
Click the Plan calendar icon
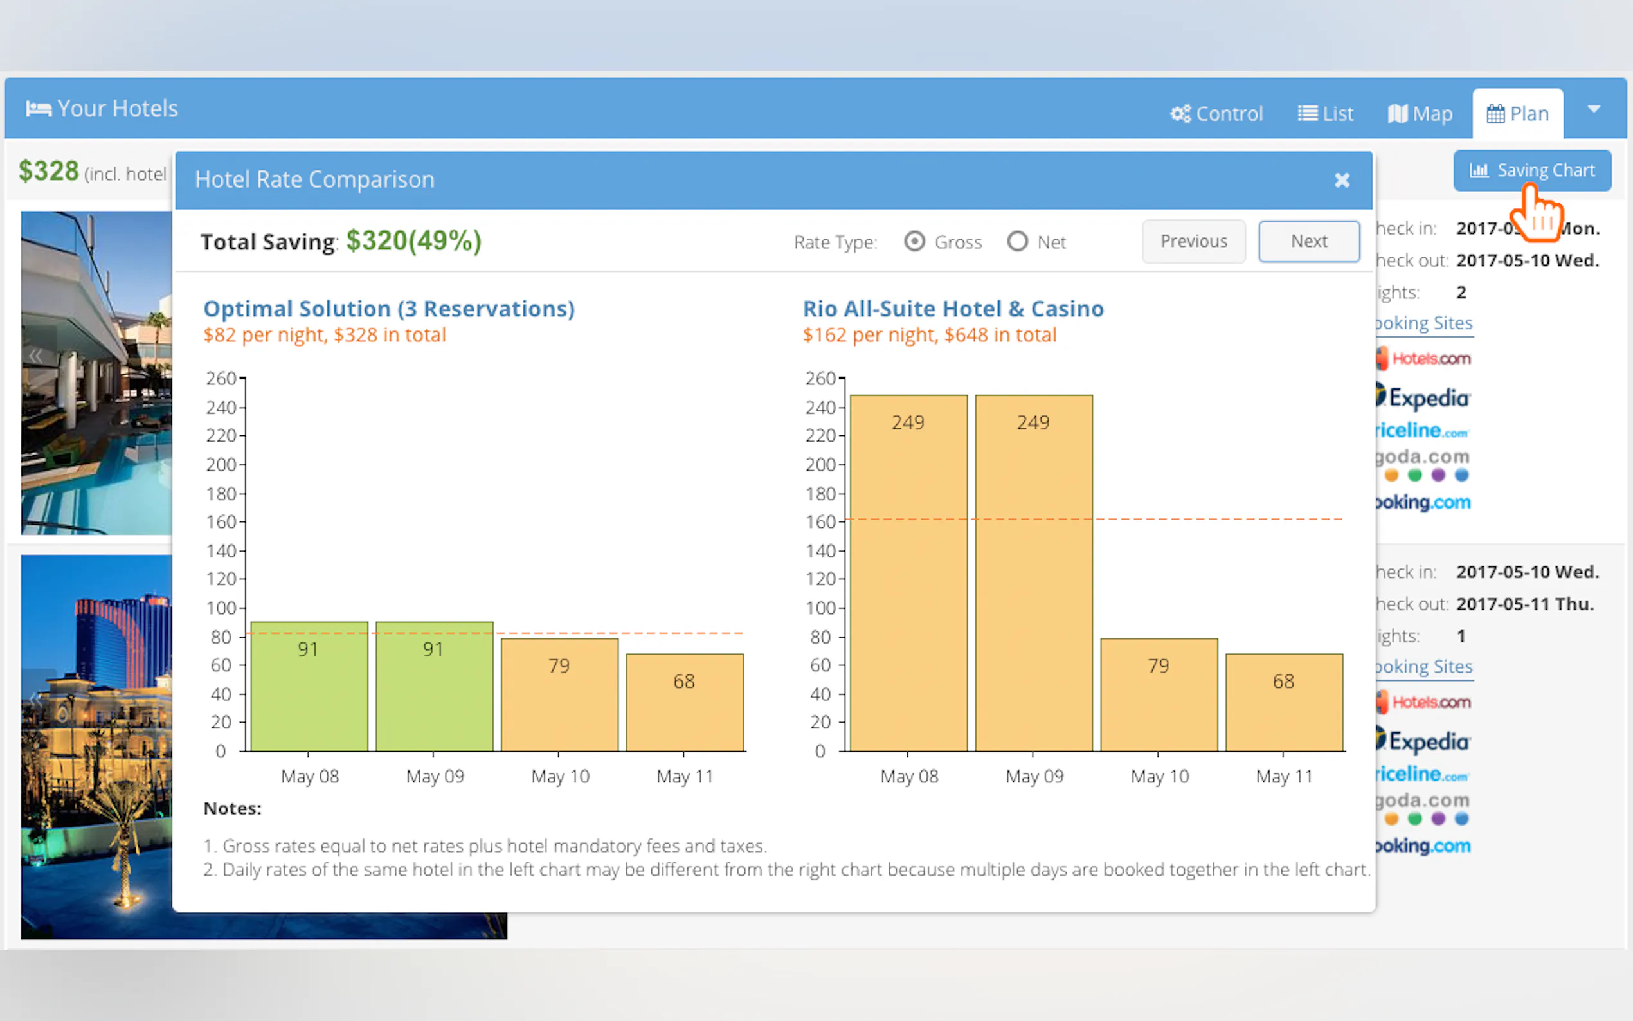coord(1495,113)
